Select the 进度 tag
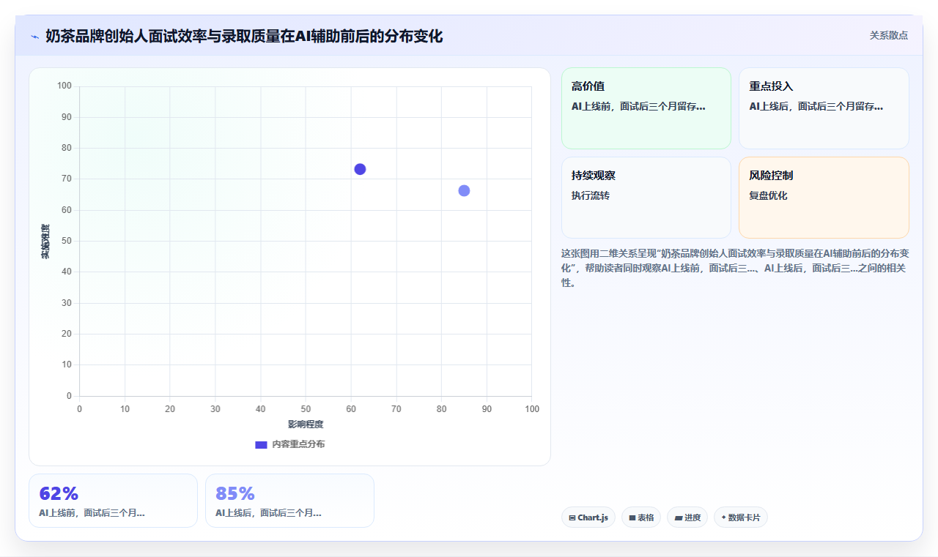938x557 pixels. tap(687, 517)
